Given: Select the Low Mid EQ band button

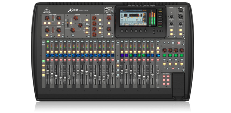Looking at the screenshot, I should click(x=86, y=28).
